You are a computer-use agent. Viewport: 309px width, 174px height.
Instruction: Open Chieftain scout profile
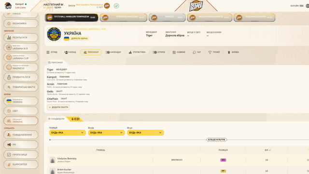tap(53, 99)
